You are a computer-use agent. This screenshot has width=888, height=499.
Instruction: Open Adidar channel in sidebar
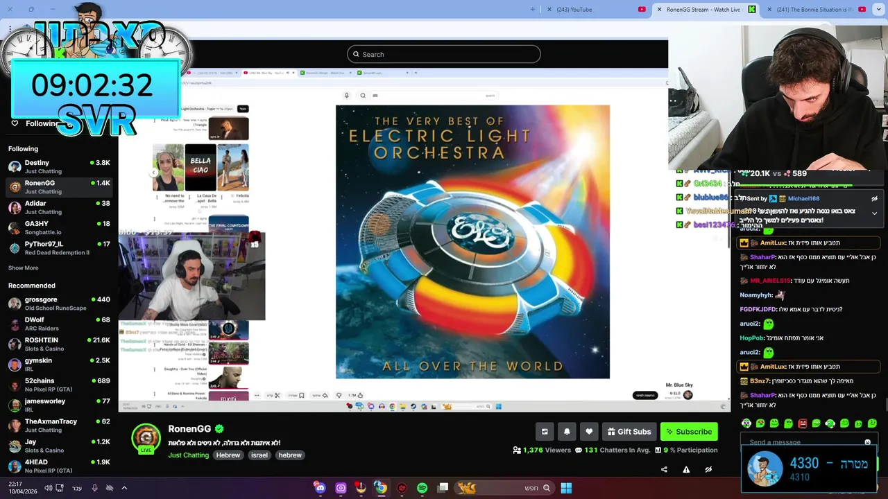(59, 207)
